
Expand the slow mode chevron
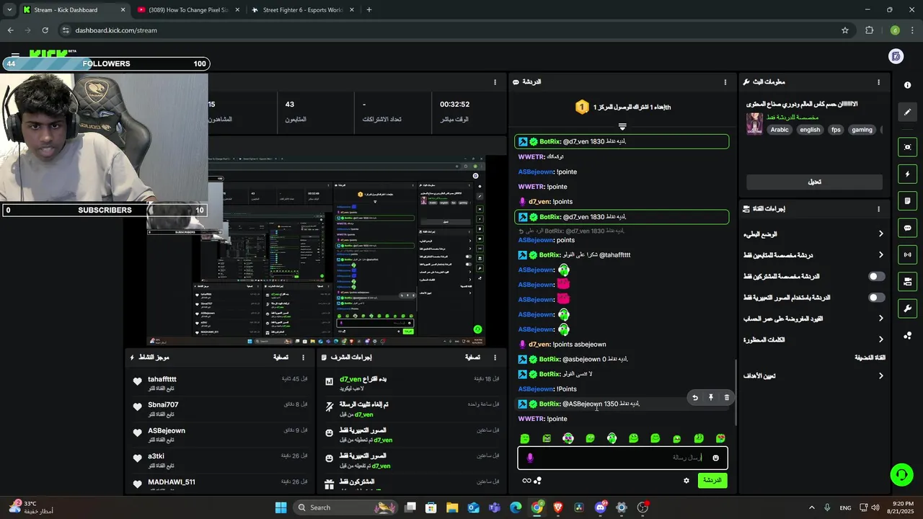pyautogui.click(x=880, y=234)
